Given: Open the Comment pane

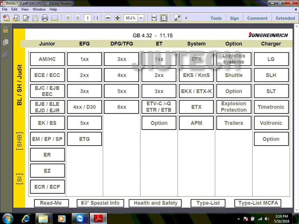Looking at the screenshot, I should [x=257, y=18].
